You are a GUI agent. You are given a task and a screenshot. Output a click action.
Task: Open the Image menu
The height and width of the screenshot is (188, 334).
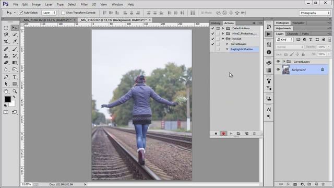(36, 4)
